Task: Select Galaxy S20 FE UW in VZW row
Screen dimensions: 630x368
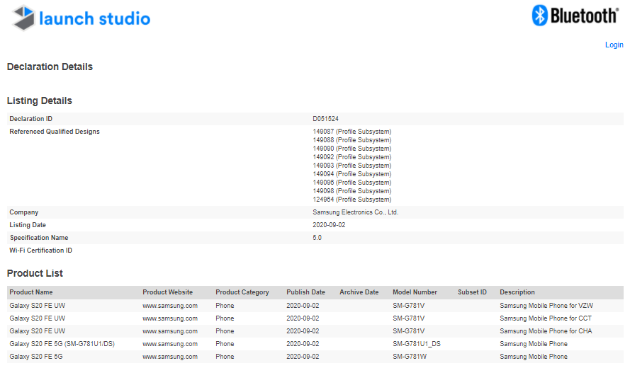Action: pyautogui.click(x=38, y=306)
